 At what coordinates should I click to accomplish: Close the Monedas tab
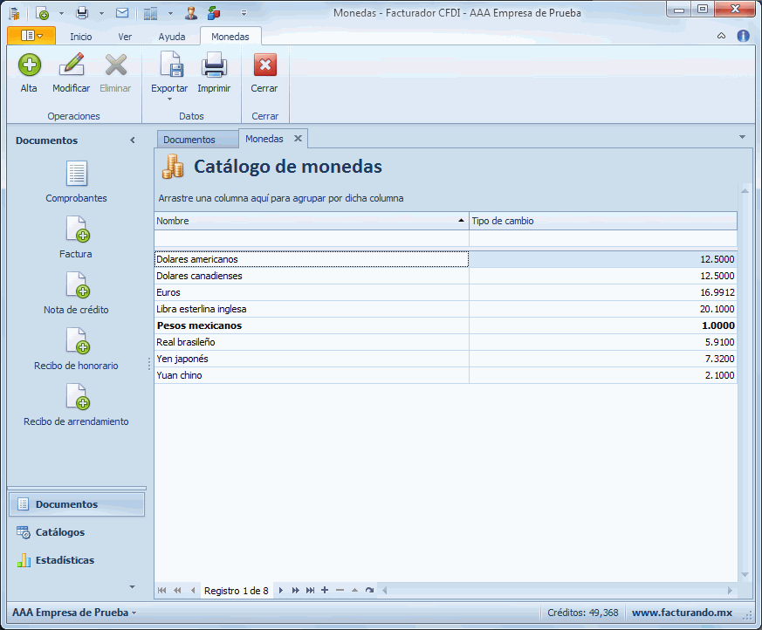[298, 139]
